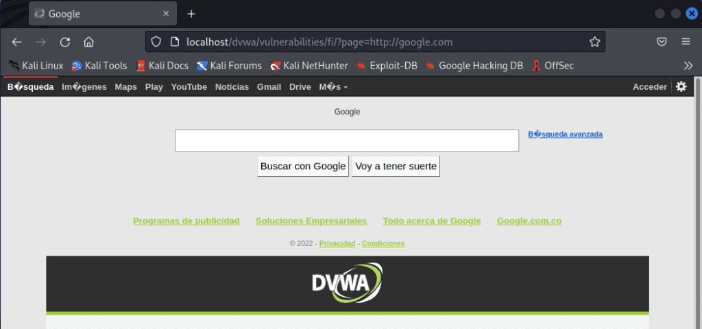The image size is (702, 329).
Task: Bookmark this page with the star
Action: coord(594,42)
